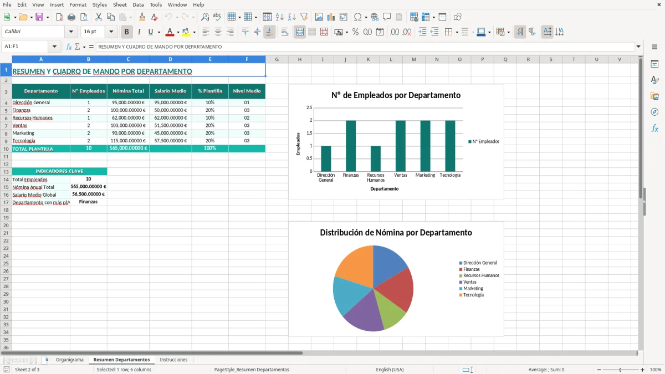Toggle Italic formatting
Image resolution: width=665 pixels, height=374 pixels.
139,32
